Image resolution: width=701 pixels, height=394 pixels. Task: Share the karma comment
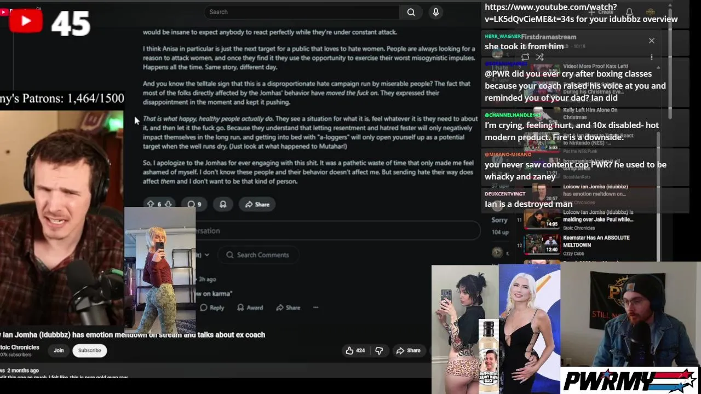point(288,308)
